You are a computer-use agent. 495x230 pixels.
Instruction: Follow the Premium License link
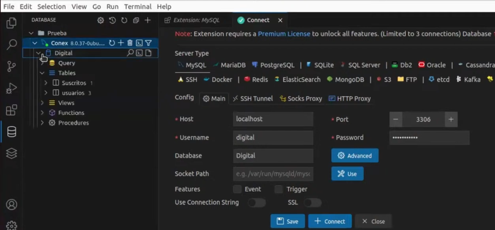click(284, 34)
